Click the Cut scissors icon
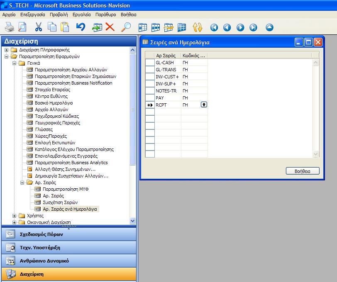337x282 pixels. tap(39, 27)
